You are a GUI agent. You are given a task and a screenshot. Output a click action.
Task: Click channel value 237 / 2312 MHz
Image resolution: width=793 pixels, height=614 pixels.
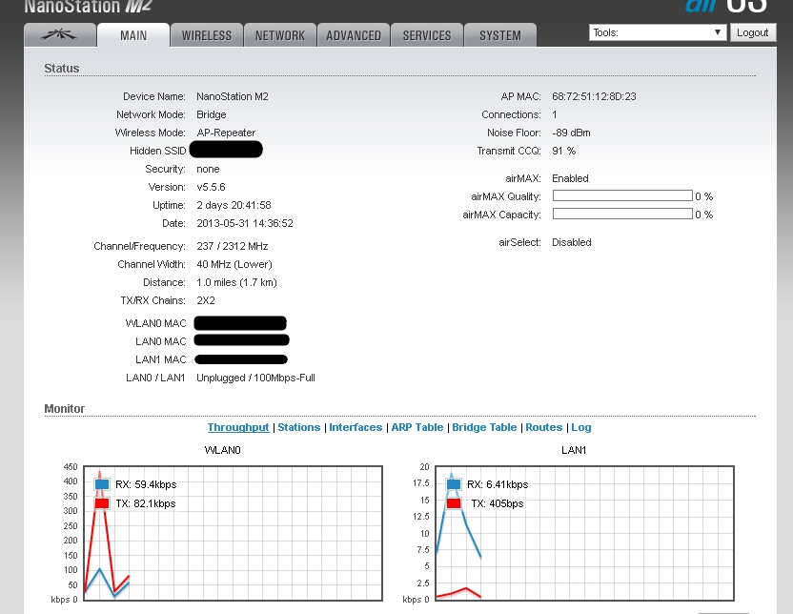[233, 246]
